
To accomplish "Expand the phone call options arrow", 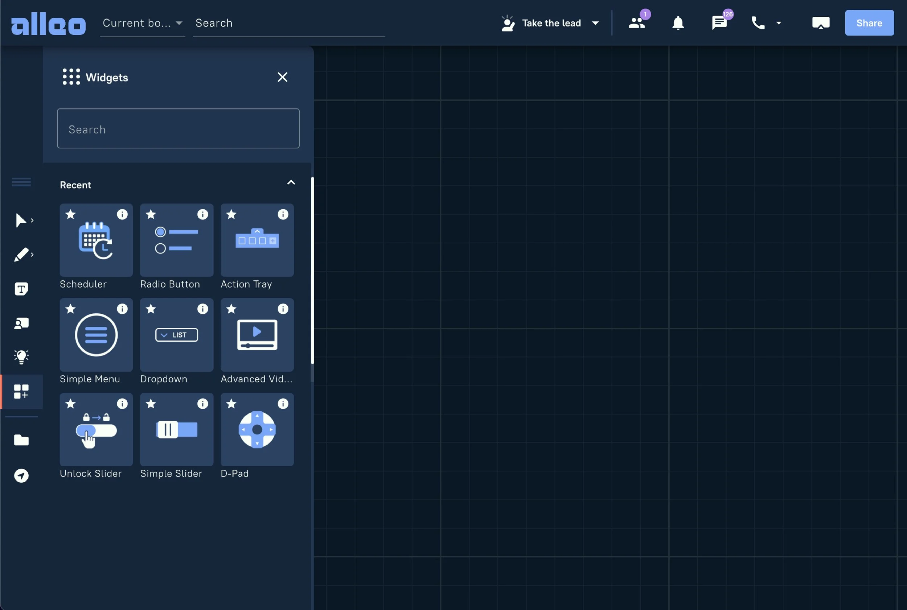I will [x=779, y=23].
